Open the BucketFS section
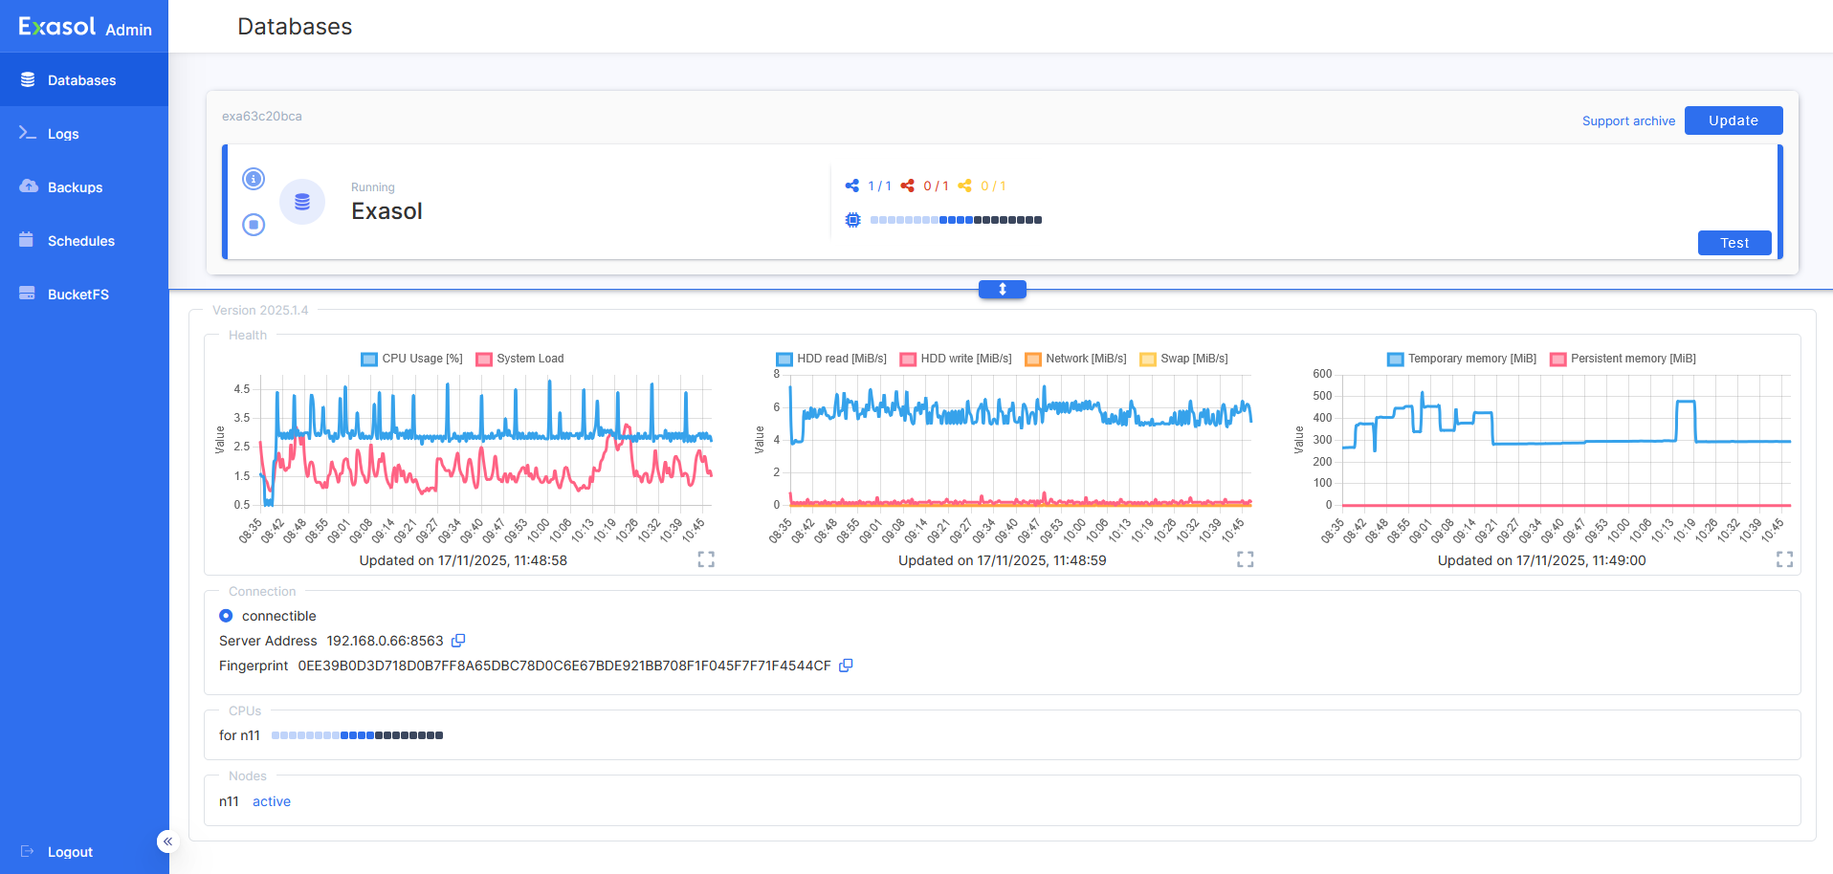This screenshot has height=874, width=1833. click(77, 294)
